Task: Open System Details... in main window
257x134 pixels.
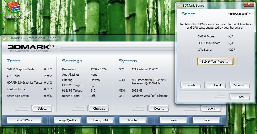Action: pyautogui.click(x=159, y=109)
